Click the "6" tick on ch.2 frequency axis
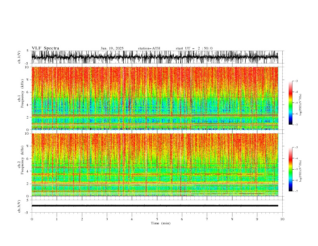Screen dimensions: 318x246 pos(28,159)
